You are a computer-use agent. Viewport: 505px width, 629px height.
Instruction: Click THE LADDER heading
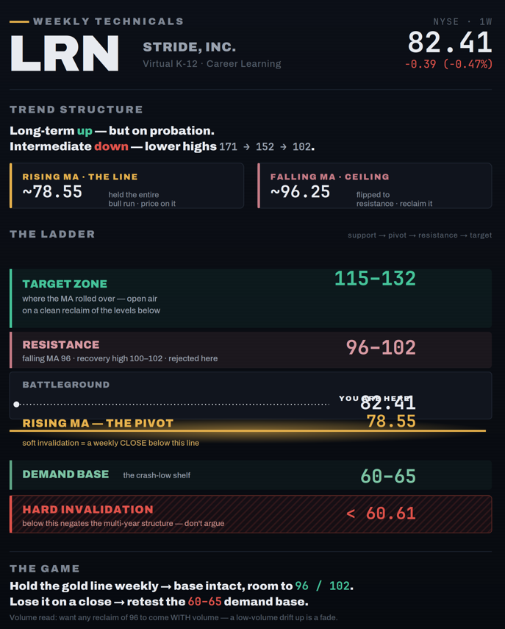[x=52, y=234]
